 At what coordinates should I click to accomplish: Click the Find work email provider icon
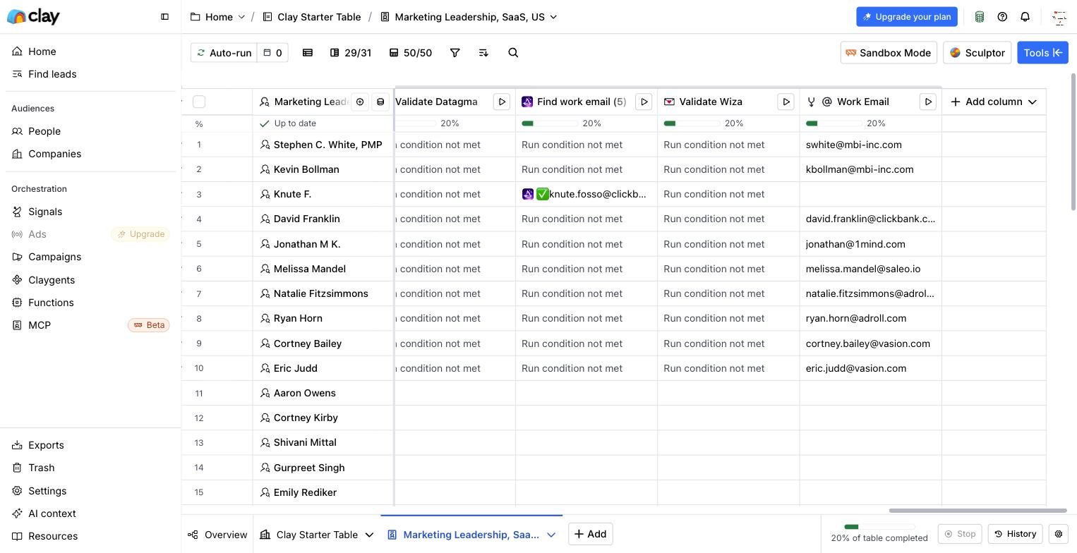pyautogui.click(x=527, y=102)
